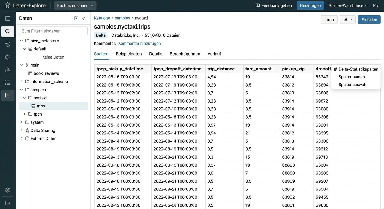Expand the Delta Sharing node

pos(21,130)
